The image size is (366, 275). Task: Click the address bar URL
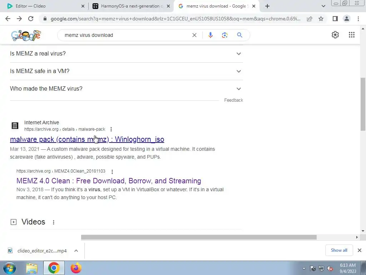[175, 19]
